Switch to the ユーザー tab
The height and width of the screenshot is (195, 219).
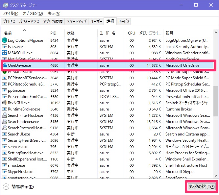pyautogui.click(x=96, y=21)
